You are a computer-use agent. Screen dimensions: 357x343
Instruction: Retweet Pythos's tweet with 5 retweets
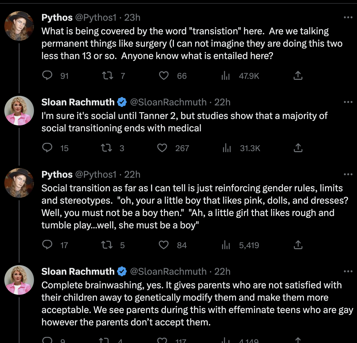pyautogui.click(x=107, y=245)
